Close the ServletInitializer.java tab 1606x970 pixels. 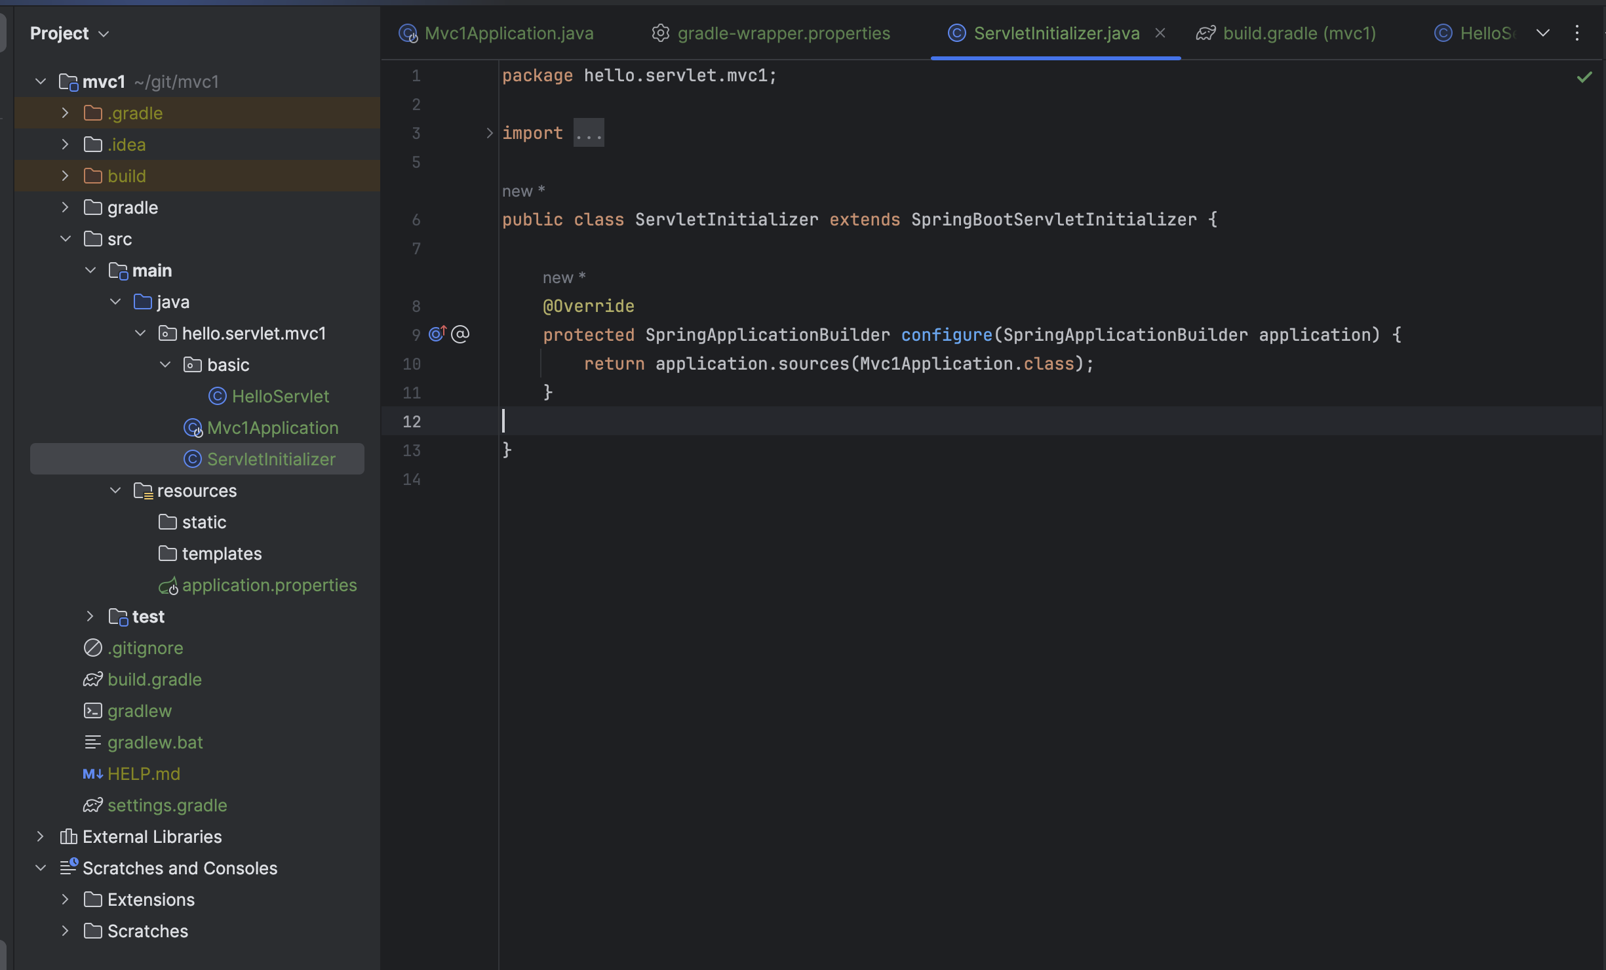(x=1160, y=33)
